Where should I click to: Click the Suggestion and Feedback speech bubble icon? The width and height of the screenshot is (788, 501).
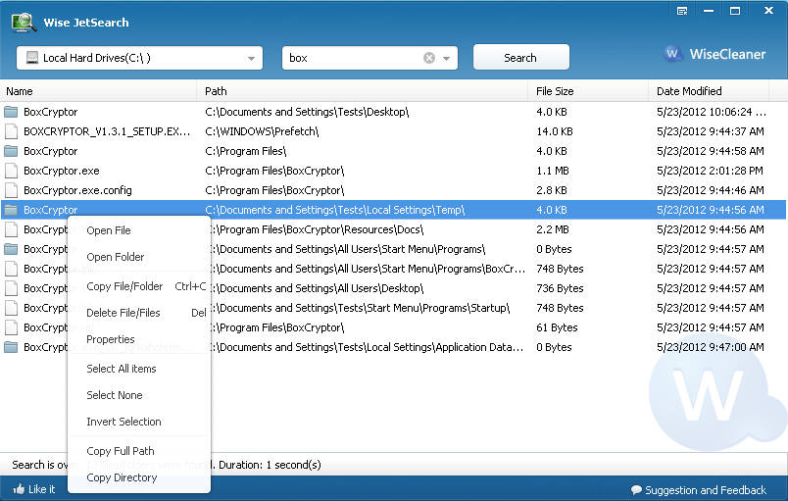636,490
